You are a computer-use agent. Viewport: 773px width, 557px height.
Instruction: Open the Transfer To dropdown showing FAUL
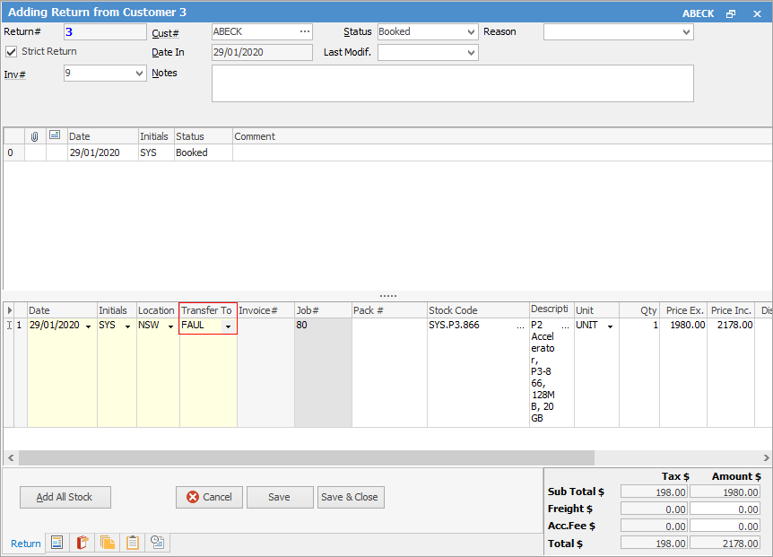point(228,326)
